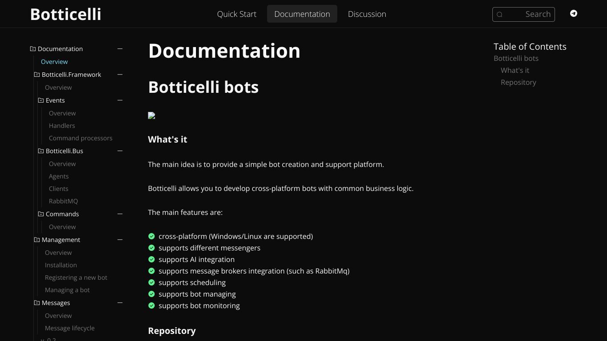Image resolution: width=607 pixels, height=341 pixels.
Task: Click the green checkmark beside 'cross-platform'
Action: tap(152, 236)
